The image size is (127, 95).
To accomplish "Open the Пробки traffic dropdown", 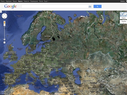I will point(124,22).
